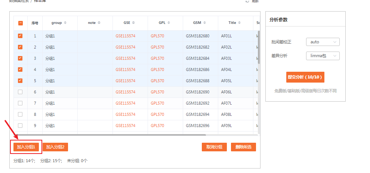Select title cell AF09L
Viewport: 370px width, 173px height.
point(226,126)
